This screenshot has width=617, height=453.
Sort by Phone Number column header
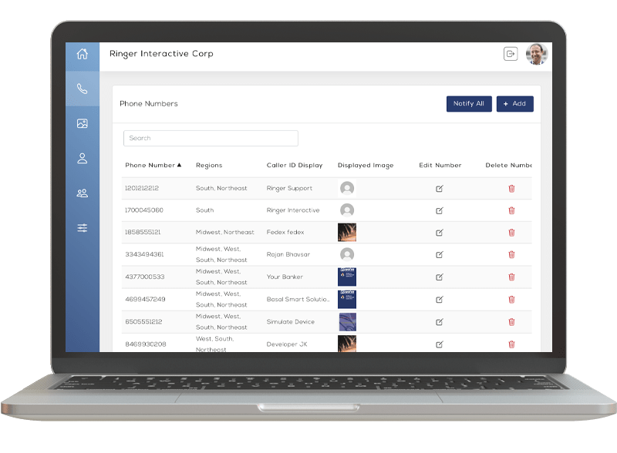coord(153,165)
